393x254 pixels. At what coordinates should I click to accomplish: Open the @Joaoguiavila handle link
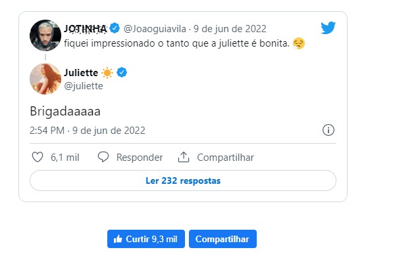[155, 29]
